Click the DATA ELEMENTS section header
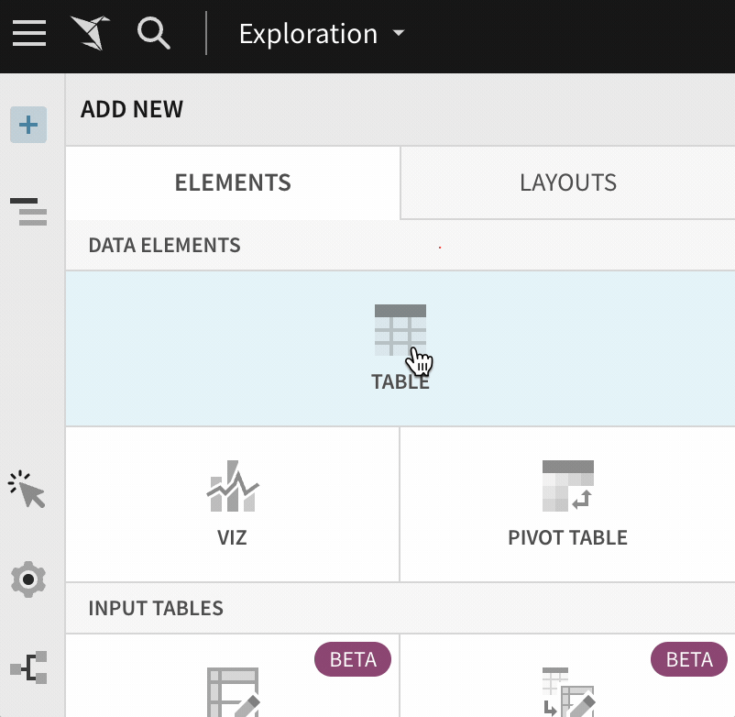Viewport: 735px width, 717px height. 164,245
